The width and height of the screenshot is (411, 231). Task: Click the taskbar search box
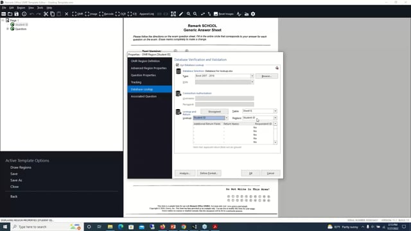(x=47, y=227)
